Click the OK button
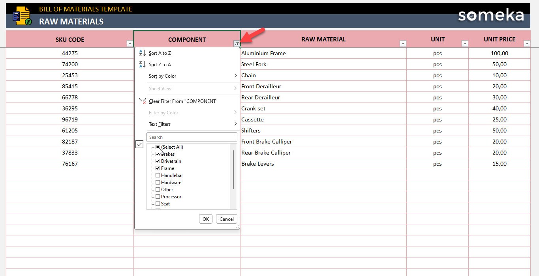The width and height of the screenshot is (539, 276). (x=206, y=219)
